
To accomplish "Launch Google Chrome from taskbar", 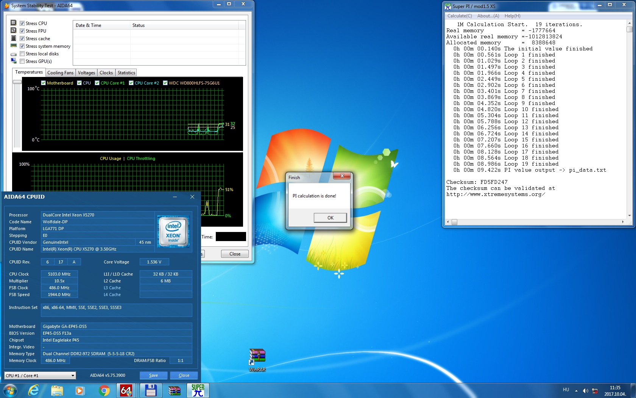I will coord(104,390).
